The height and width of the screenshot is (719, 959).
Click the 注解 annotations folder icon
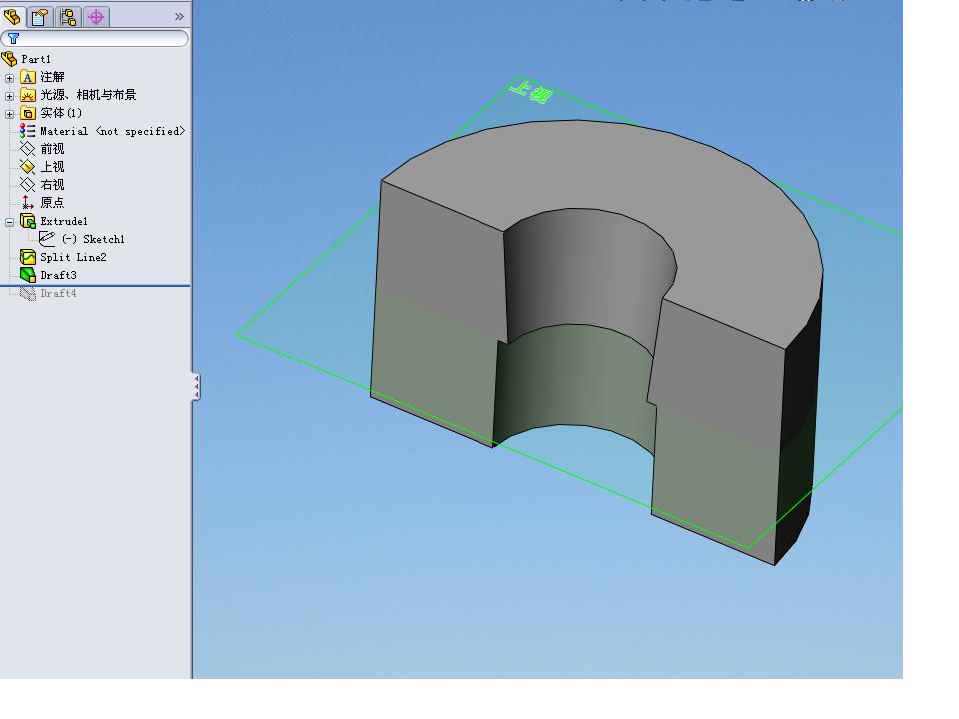click(28, 77)
